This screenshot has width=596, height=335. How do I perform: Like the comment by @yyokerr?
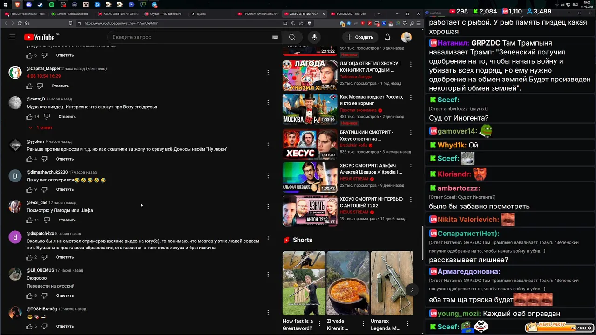(29, 159)
